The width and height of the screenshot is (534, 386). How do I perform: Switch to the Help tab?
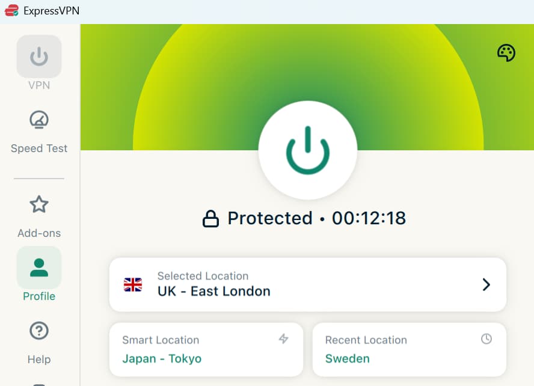(38, 359)
